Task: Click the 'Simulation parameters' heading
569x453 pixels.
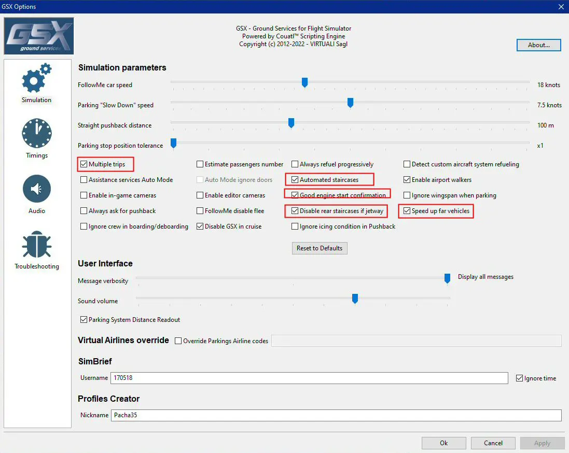Action: [x=122, y=68]
